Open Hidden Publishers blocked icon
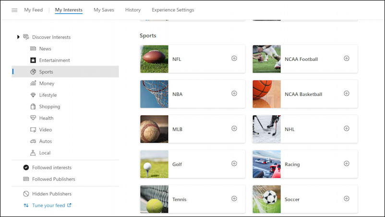 (26, 194)
